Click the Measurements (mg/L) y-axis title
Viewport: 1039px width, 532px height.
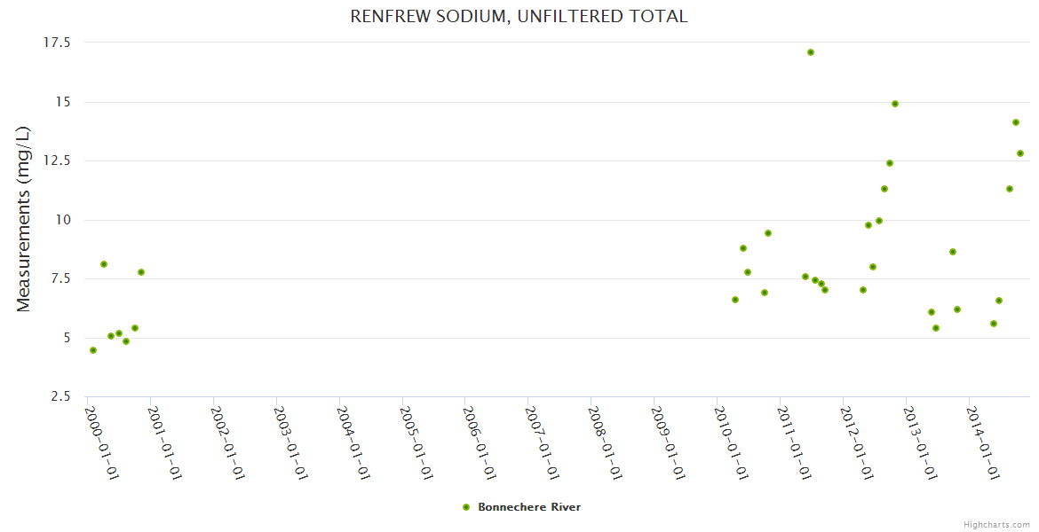(24, 219)
